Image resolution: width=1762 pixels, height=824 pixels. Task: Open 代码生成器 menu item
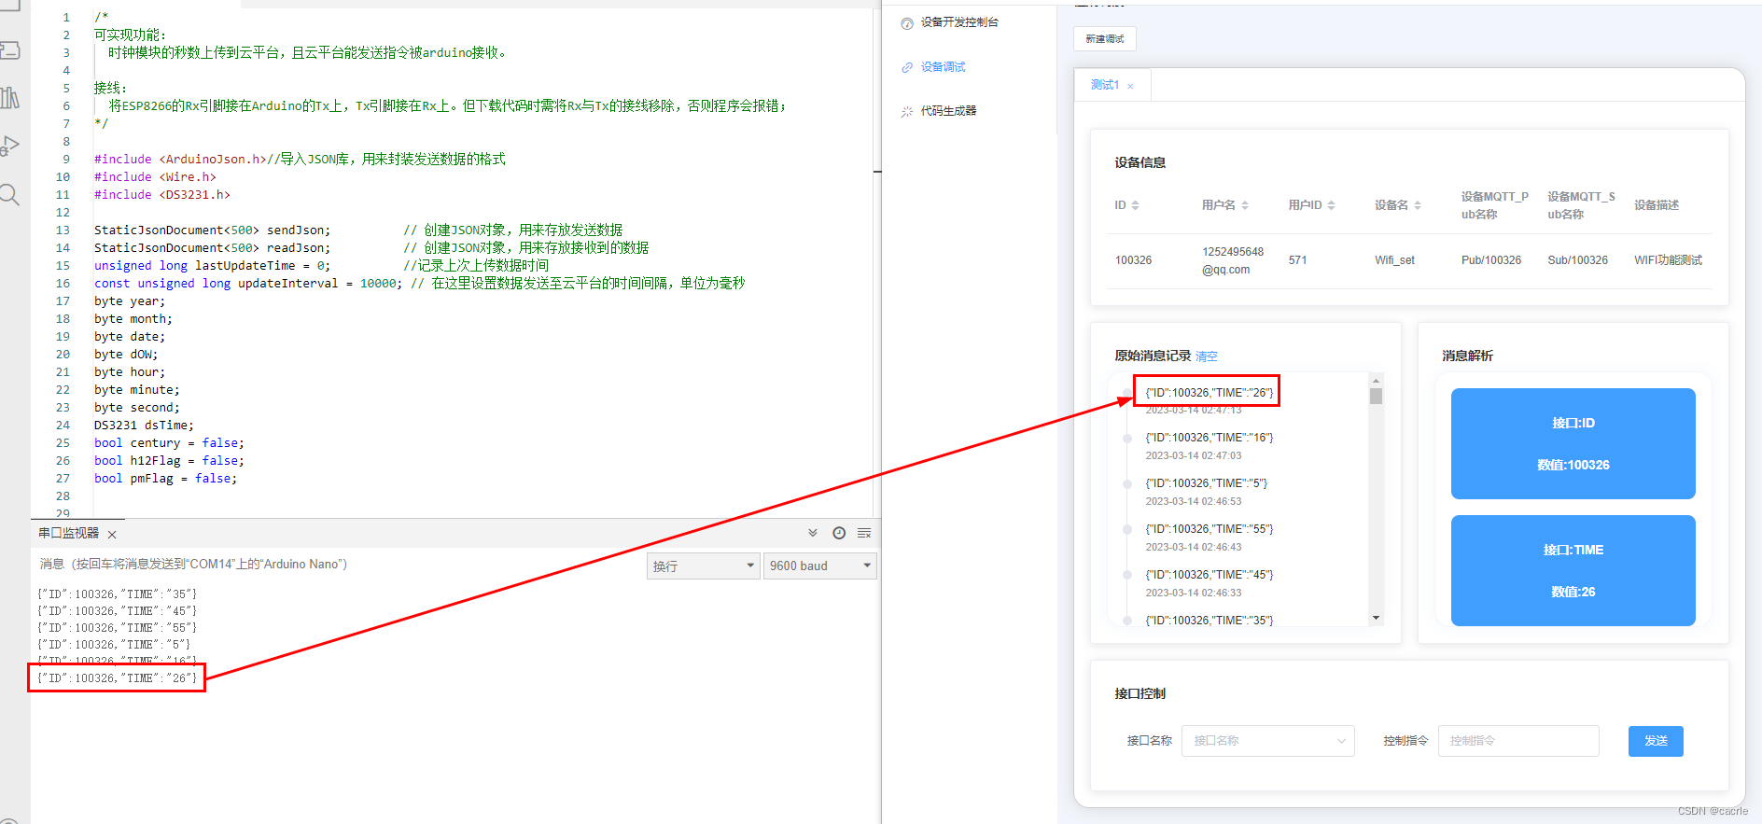948,111
